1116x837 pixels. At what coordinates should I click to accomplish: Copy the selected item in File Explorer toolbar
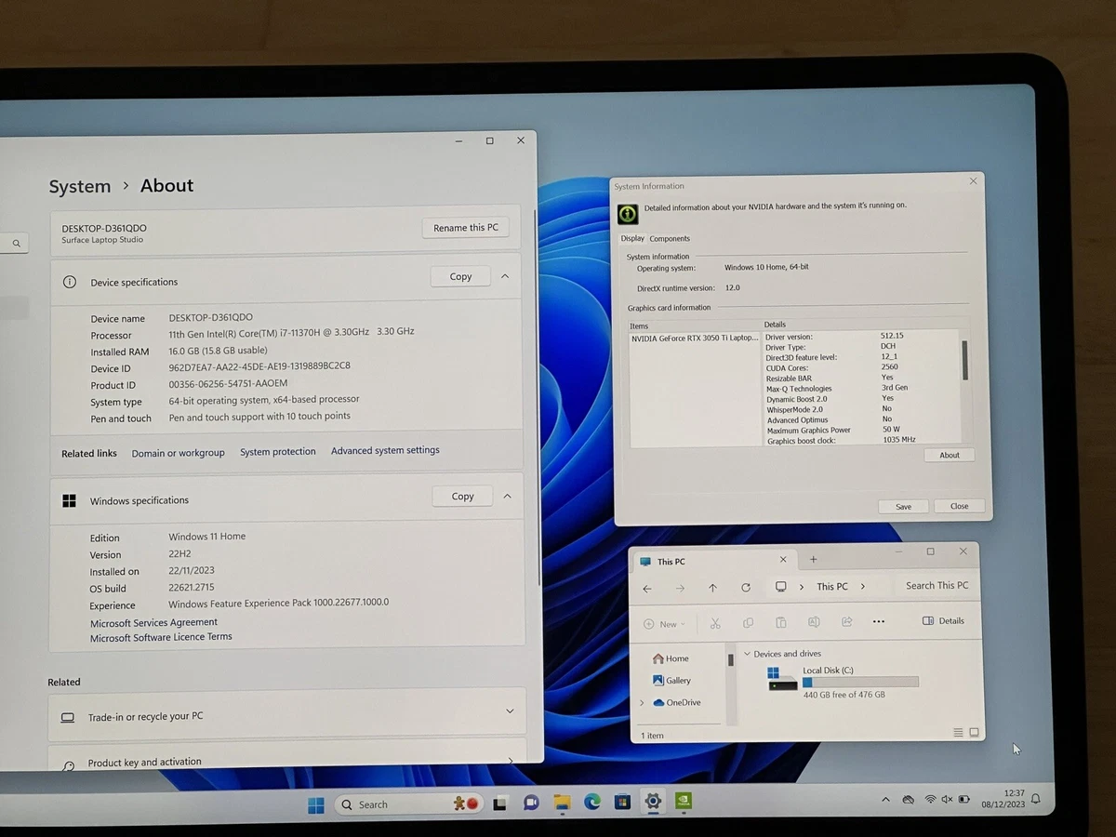coord(748,623)
